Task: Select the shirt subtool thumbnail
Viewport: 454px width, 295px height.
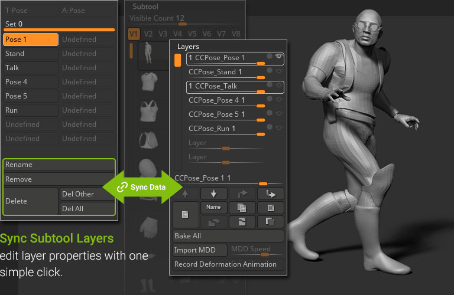Action: 149,84
